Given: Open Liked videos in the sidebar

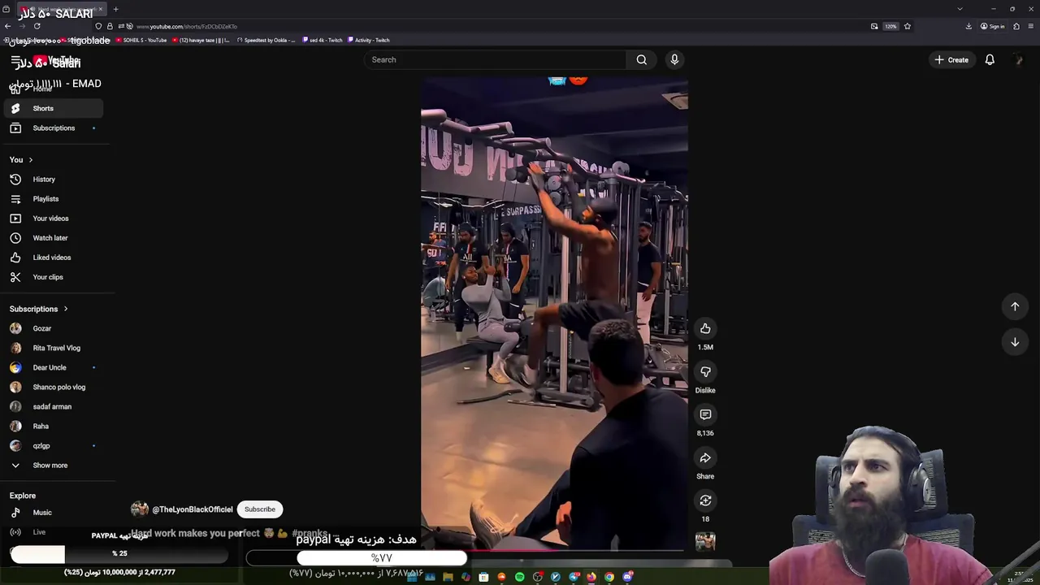Looking at the screenshot, I should pos(54,258).
